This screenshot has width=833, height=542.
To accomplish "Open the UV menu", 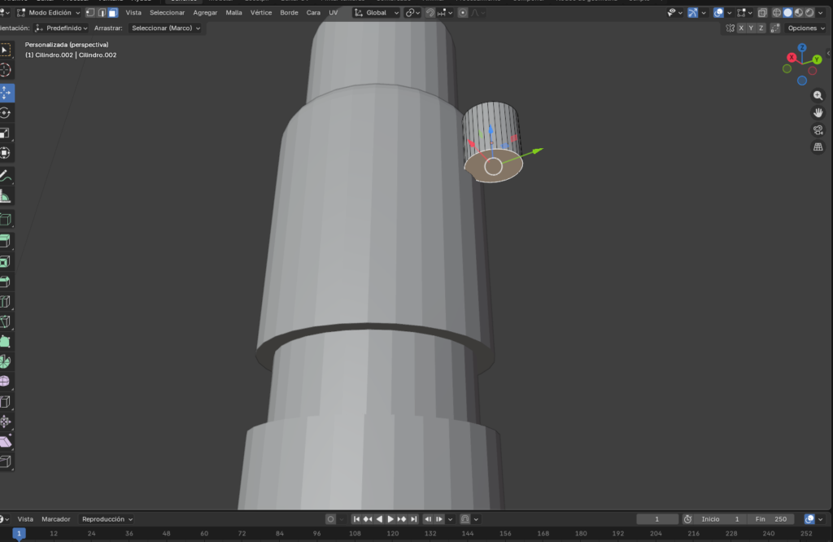I will click(334, 13).
